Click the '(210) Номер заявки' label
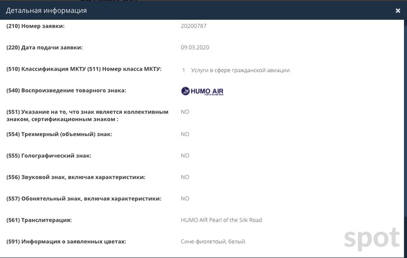 [x=44, y=26]
